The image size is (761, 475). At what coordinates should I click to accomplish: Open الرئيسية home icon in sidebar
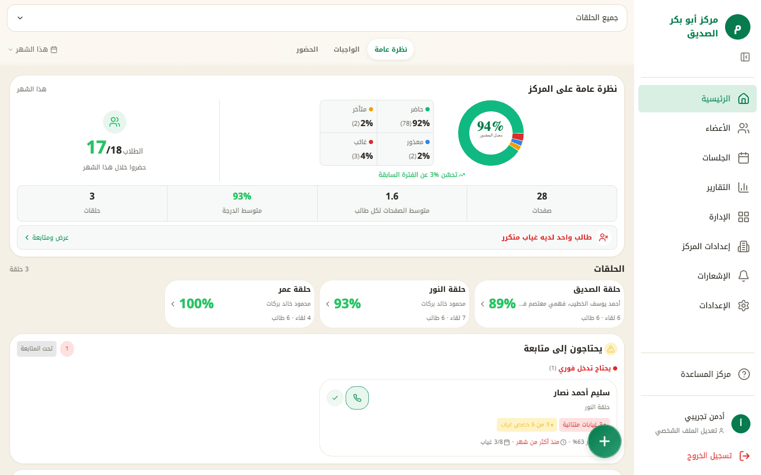coord(744,99)
